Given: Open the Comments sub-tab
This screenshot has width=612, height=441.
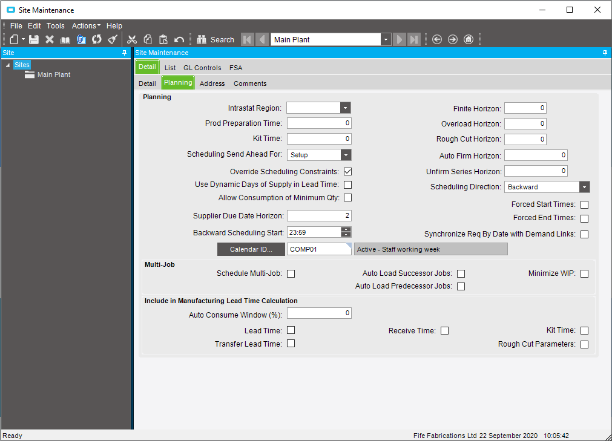Looking at the screenshot, I should [250, 83].
